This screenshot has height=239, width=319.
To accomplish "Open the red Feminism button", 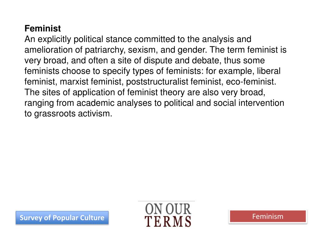I will point(268,217).
